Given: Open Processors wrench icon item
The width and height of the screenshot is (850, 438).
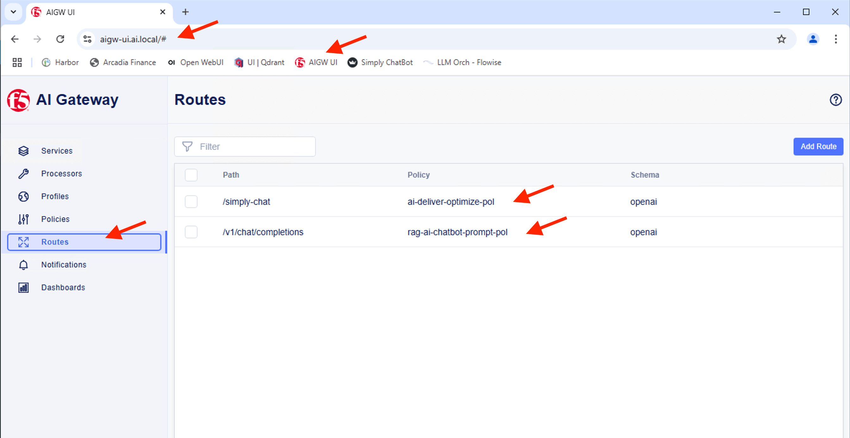Looking at the screenshot, I should coord(24,174).
